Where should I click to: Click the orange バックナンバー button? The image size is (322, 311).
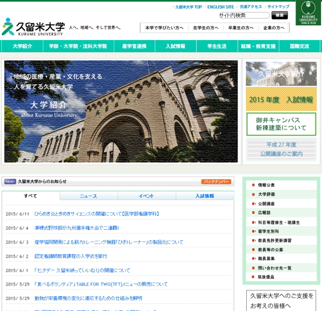[x=216, y=182]
